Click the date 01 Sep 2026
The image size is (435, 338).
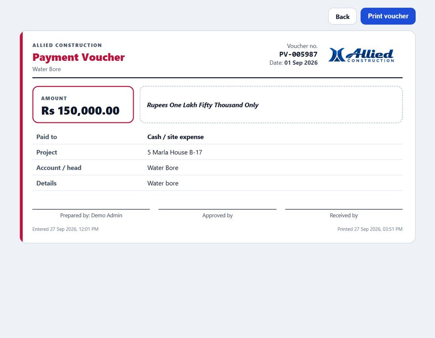coord(301,63)
